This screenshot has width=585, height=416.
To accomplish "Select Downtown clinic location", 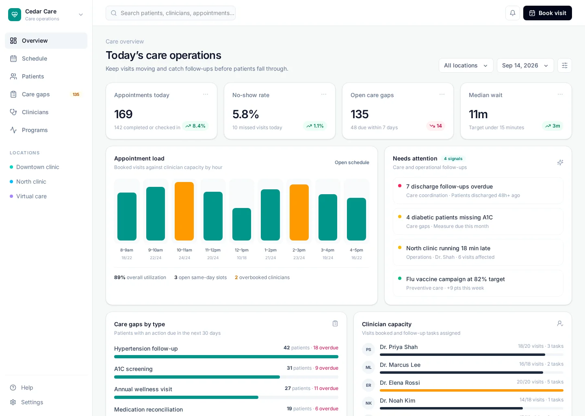I will tap(46, 167).
